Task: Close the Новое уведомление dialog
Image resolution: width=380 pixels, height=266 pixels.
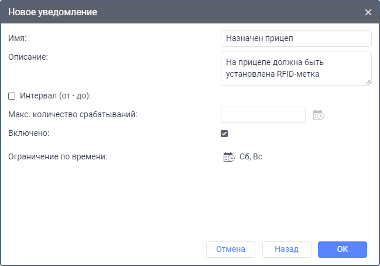Action: (x=368, y=12)
